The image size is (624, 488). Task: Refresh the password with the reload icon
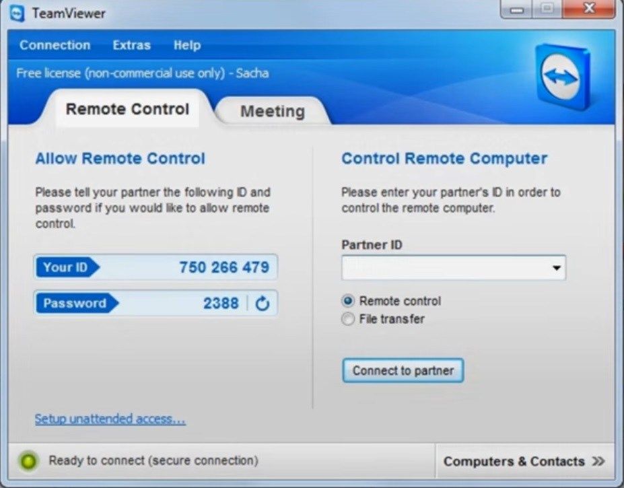(x=263, y=304)
